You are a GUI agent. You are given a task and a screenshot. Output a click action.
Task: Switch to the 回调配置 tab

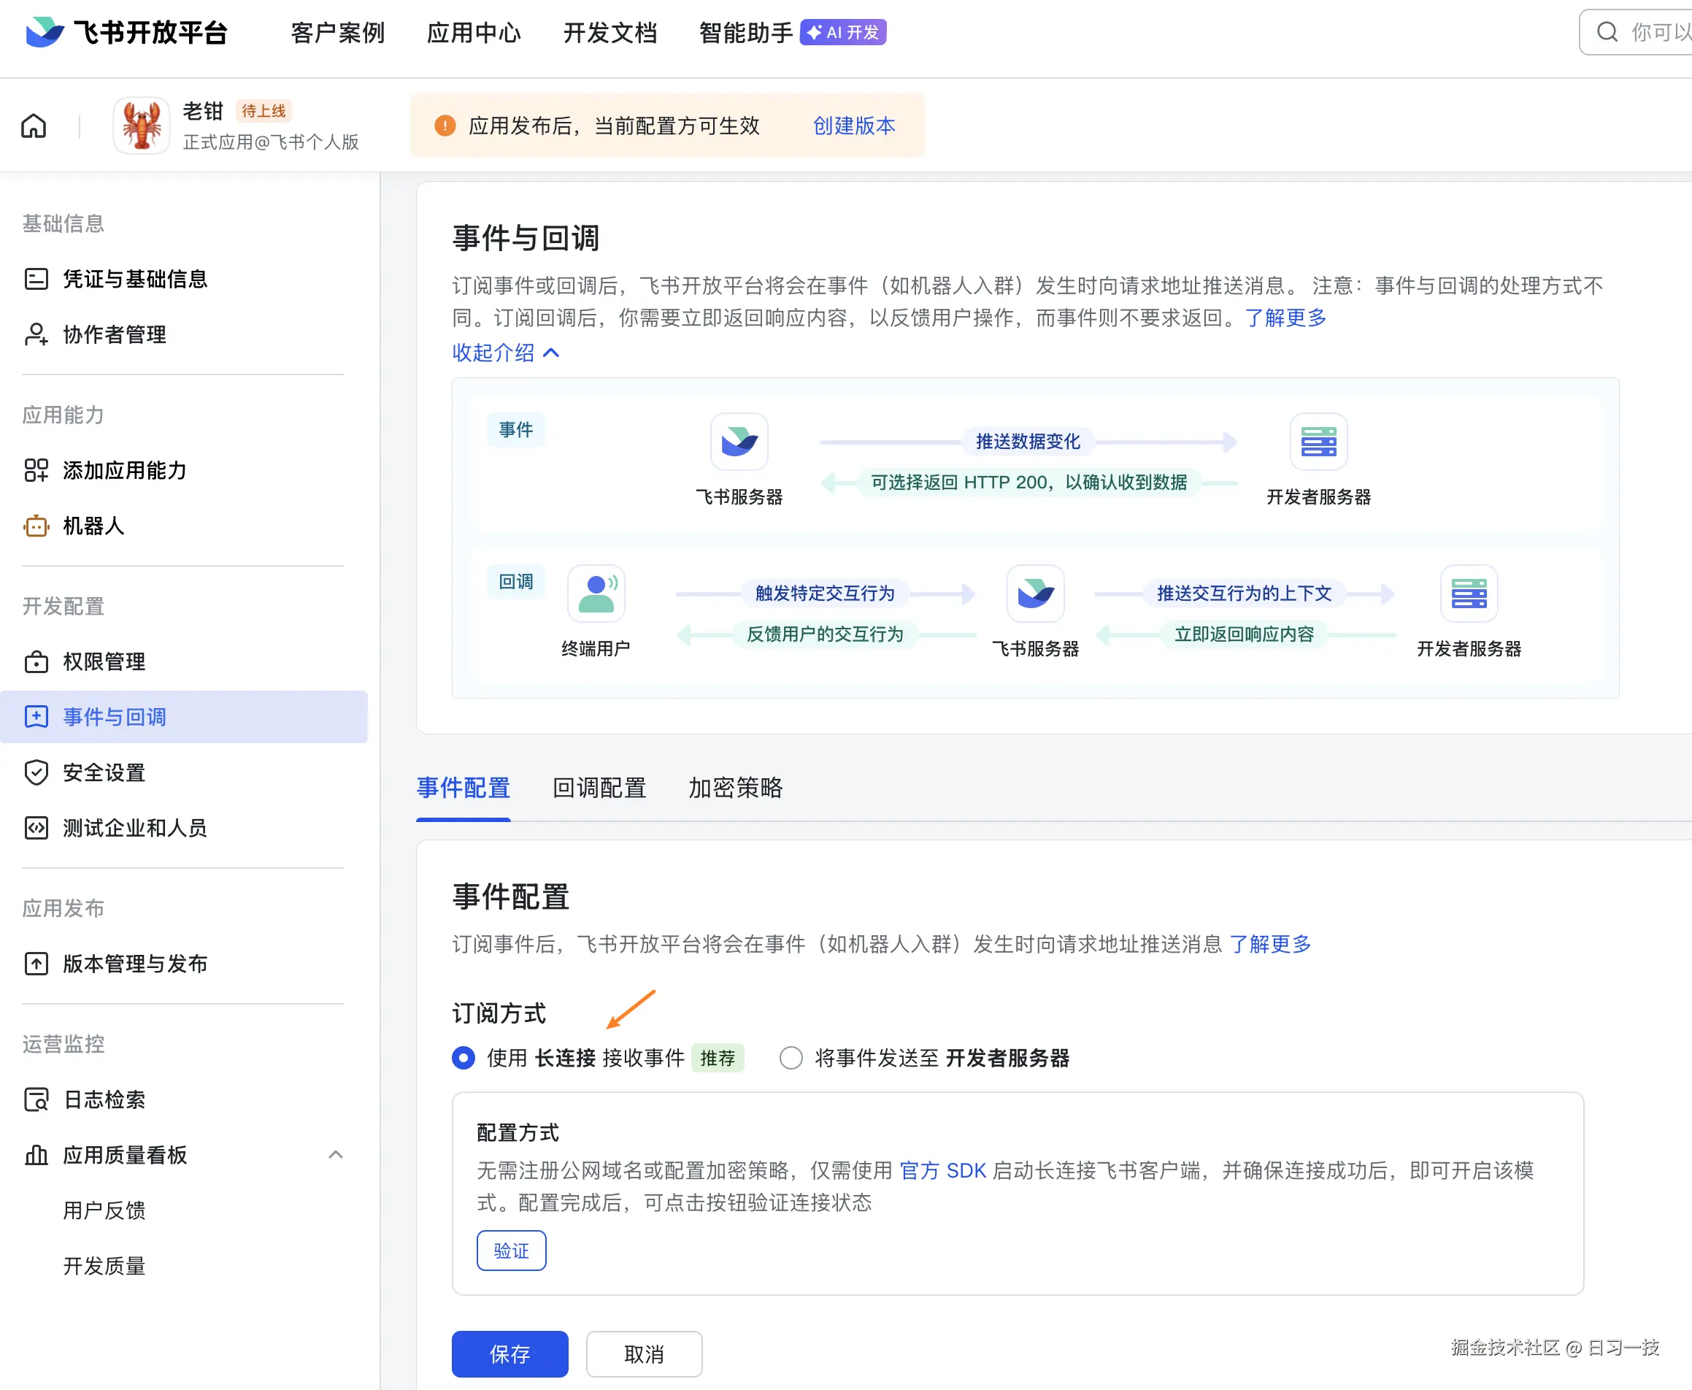[599, 788]
